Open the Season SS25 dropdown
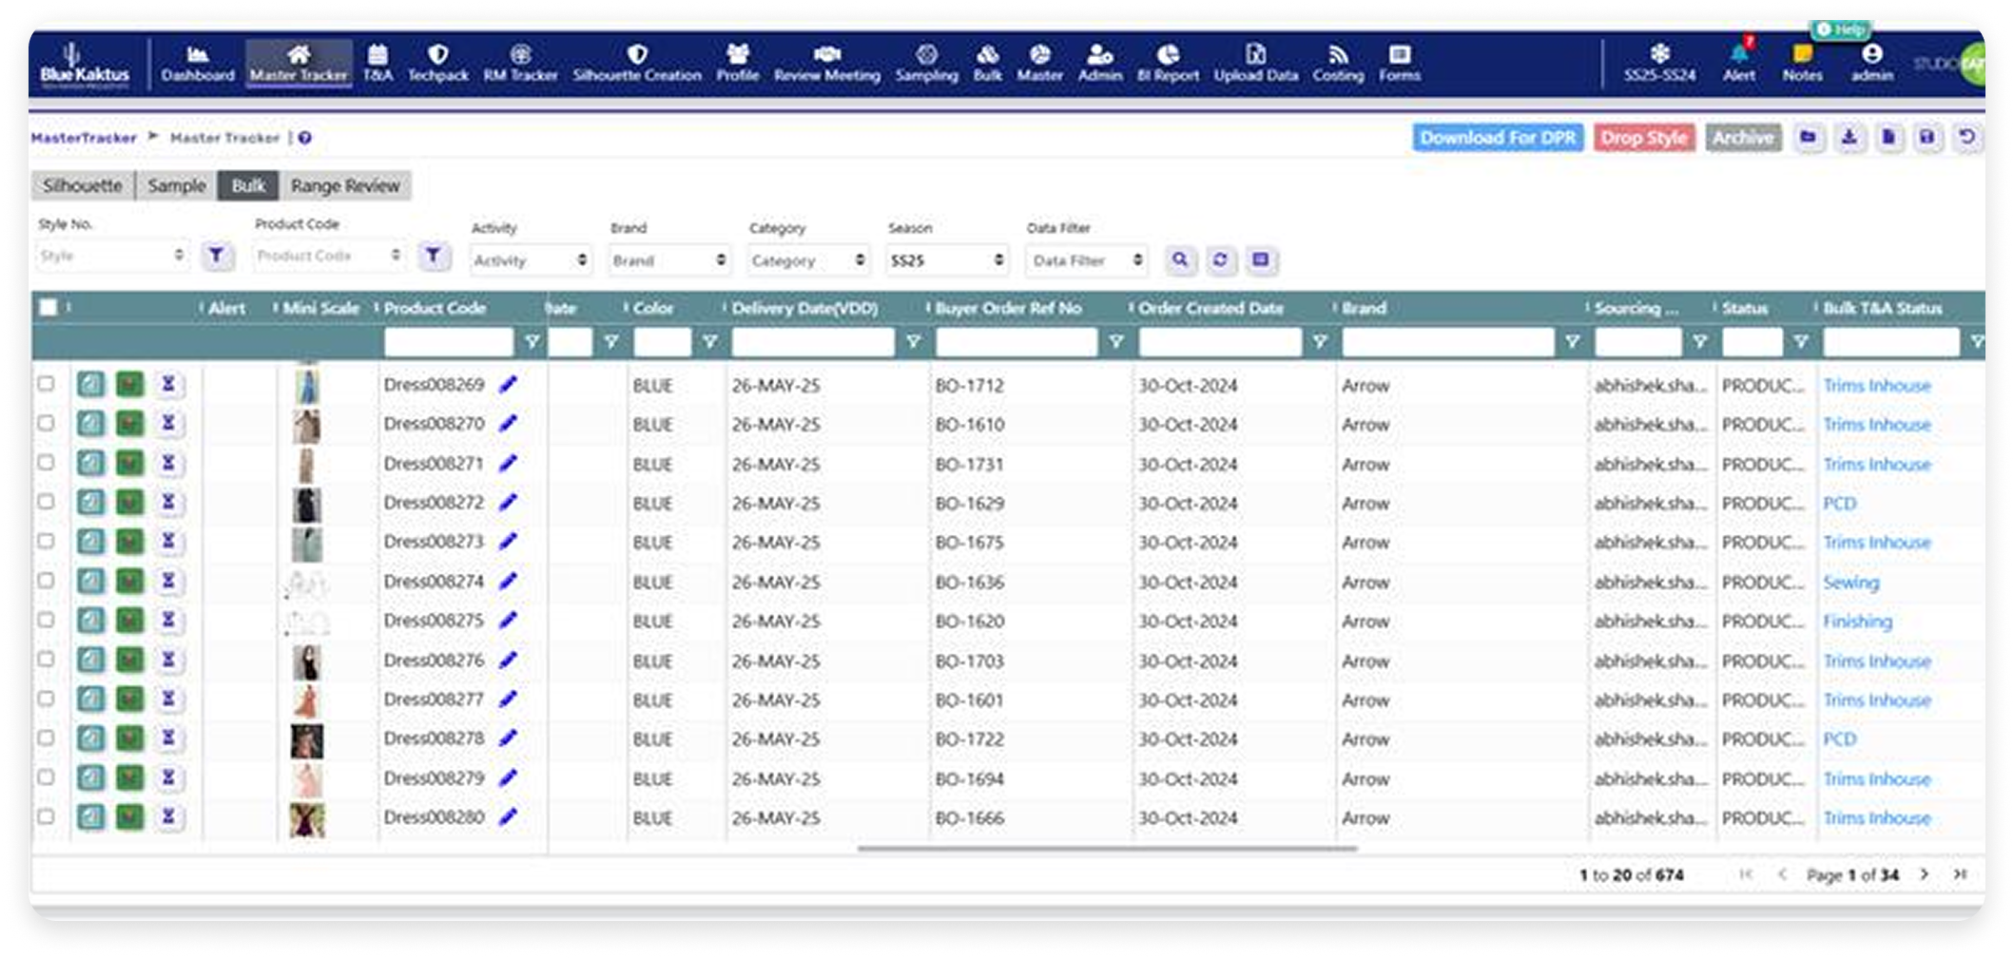The width and height of the screenshot is (2014, 958). (x=946, y=259)
